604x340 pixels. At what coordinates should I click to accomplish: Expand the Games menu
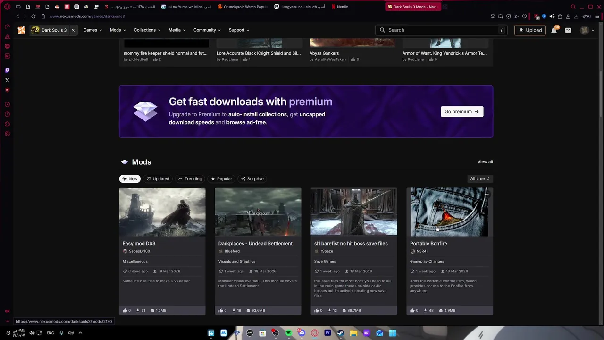pos(92,30)
